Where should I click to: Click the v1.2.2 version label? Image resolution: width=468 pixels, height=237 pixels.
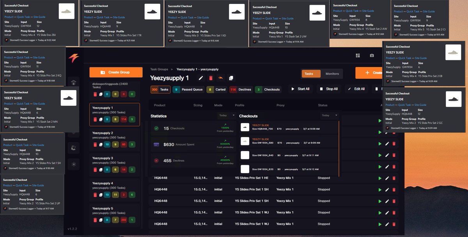click(x=73, y=229)
